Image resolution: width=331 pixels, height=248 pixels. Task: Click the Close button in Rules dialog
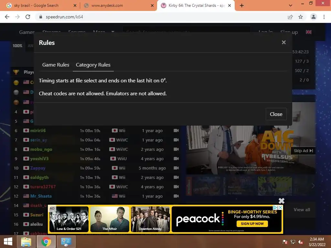click(276, 114)
